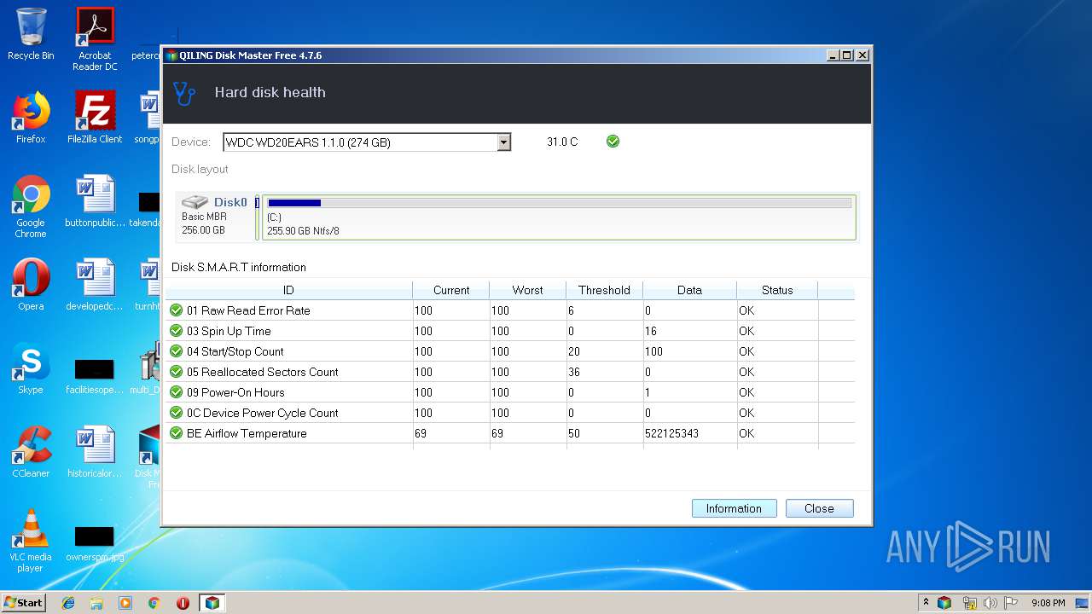Click the Disk0 hard drive icon
This screenshot has width=1092, height=614.
point(195,202)
